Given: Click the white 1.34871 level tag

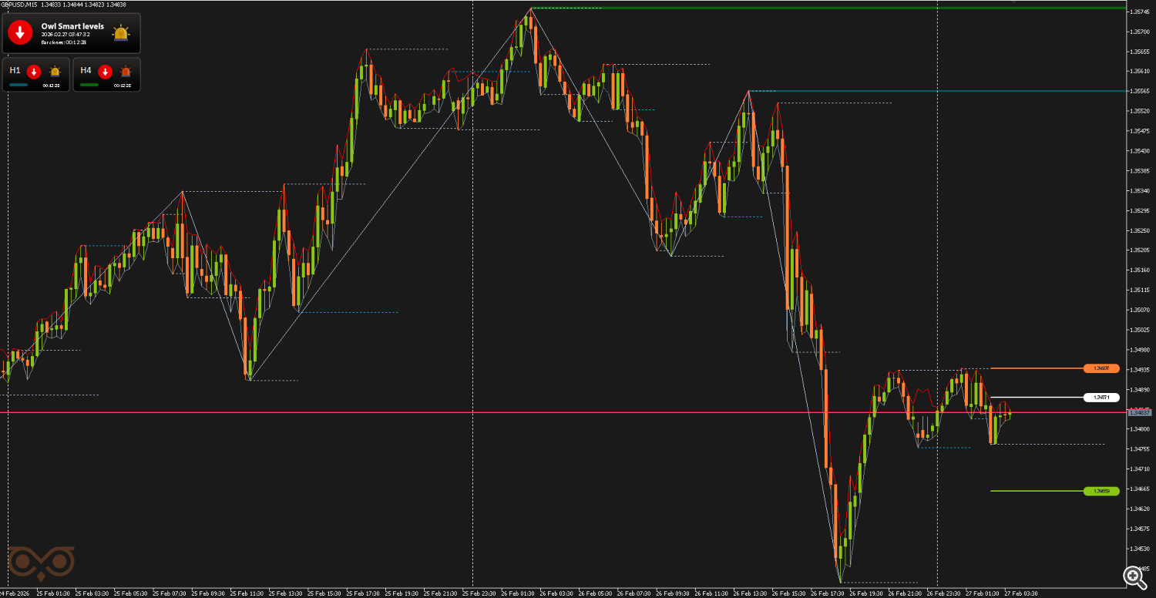Looking at the screenshot, I should click(1101, 398).
